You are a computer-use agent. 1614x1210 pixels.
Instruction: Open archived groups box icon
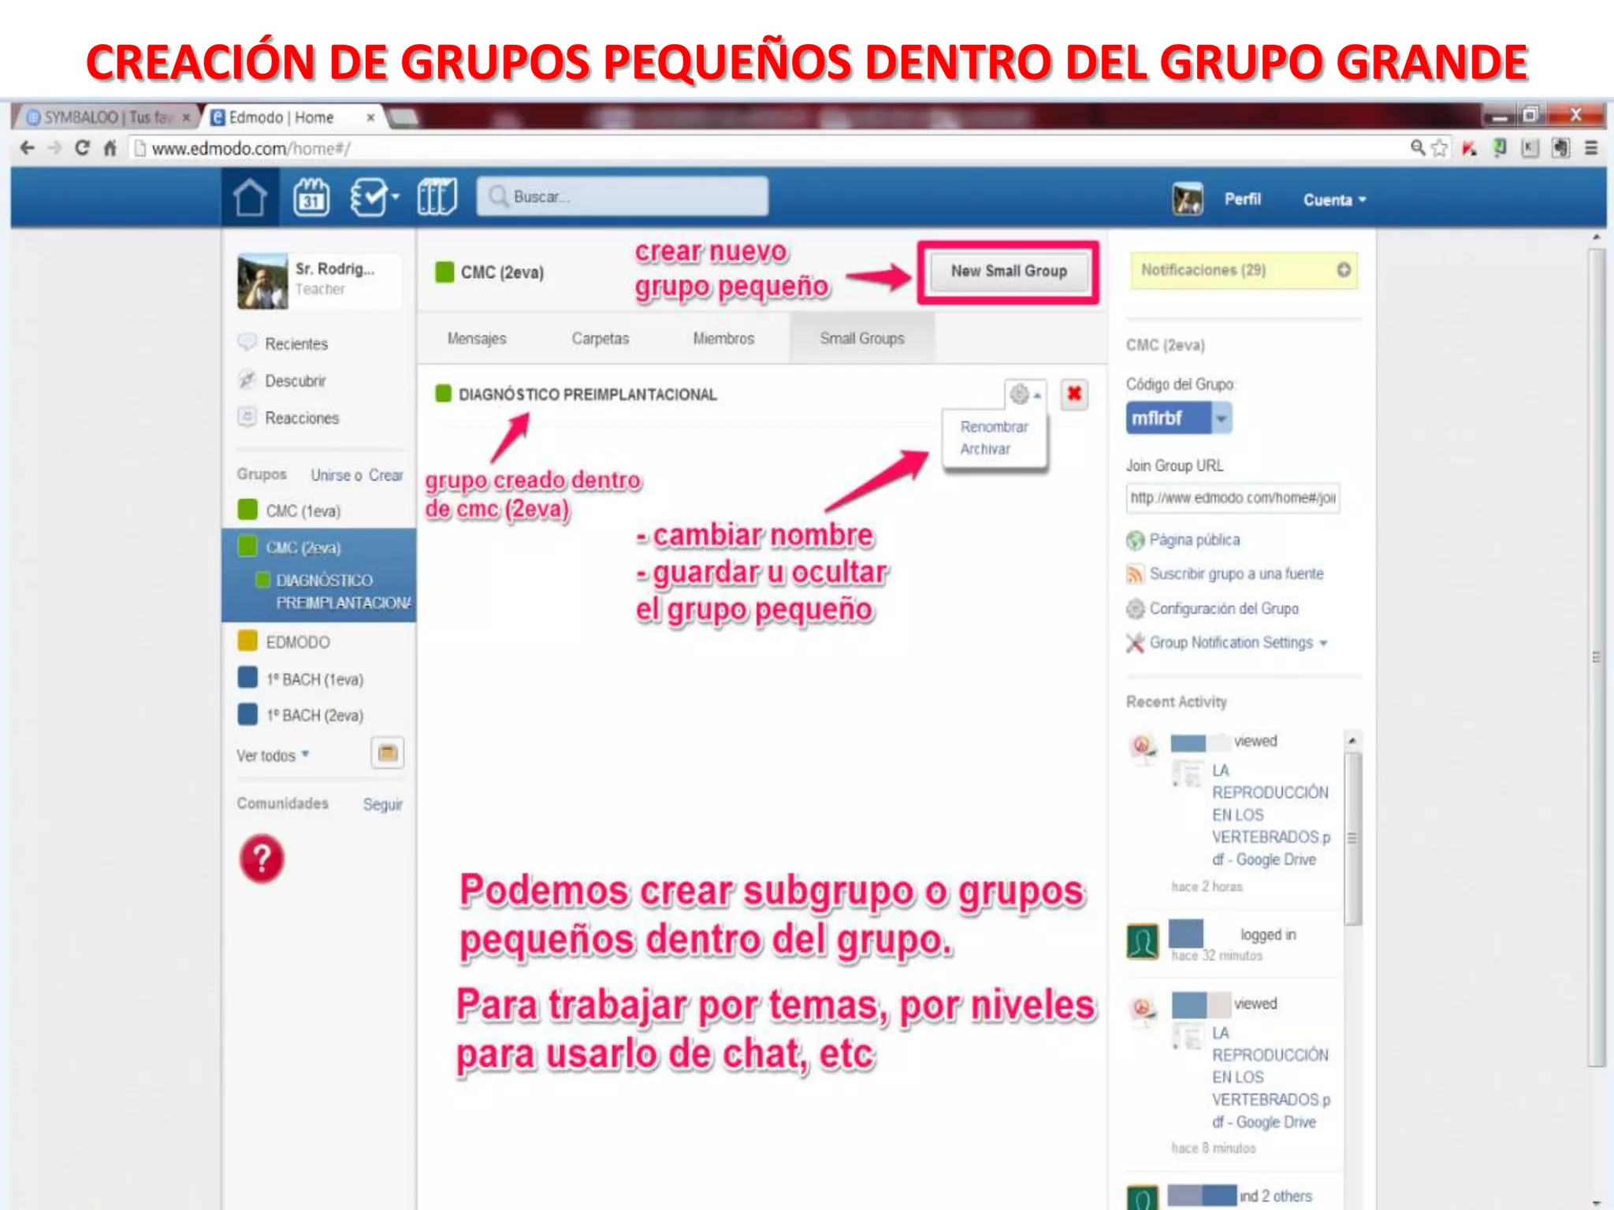pyautogui.click(x=387, y=753)
